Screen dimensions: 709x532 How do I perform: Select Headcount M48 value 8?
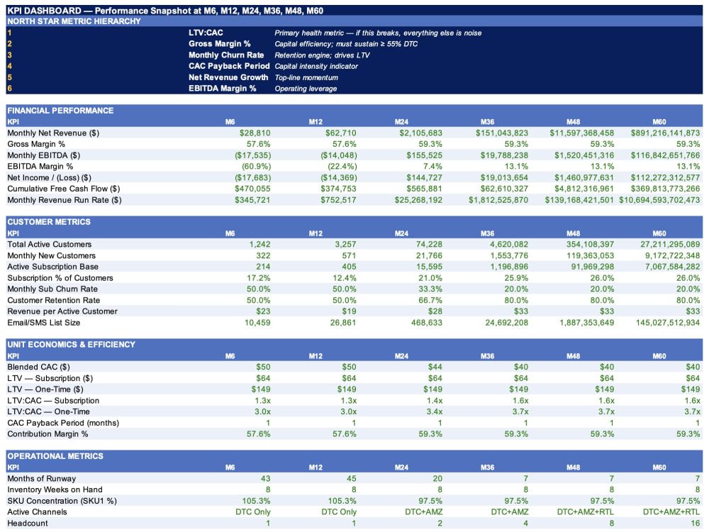coord(611,523)
